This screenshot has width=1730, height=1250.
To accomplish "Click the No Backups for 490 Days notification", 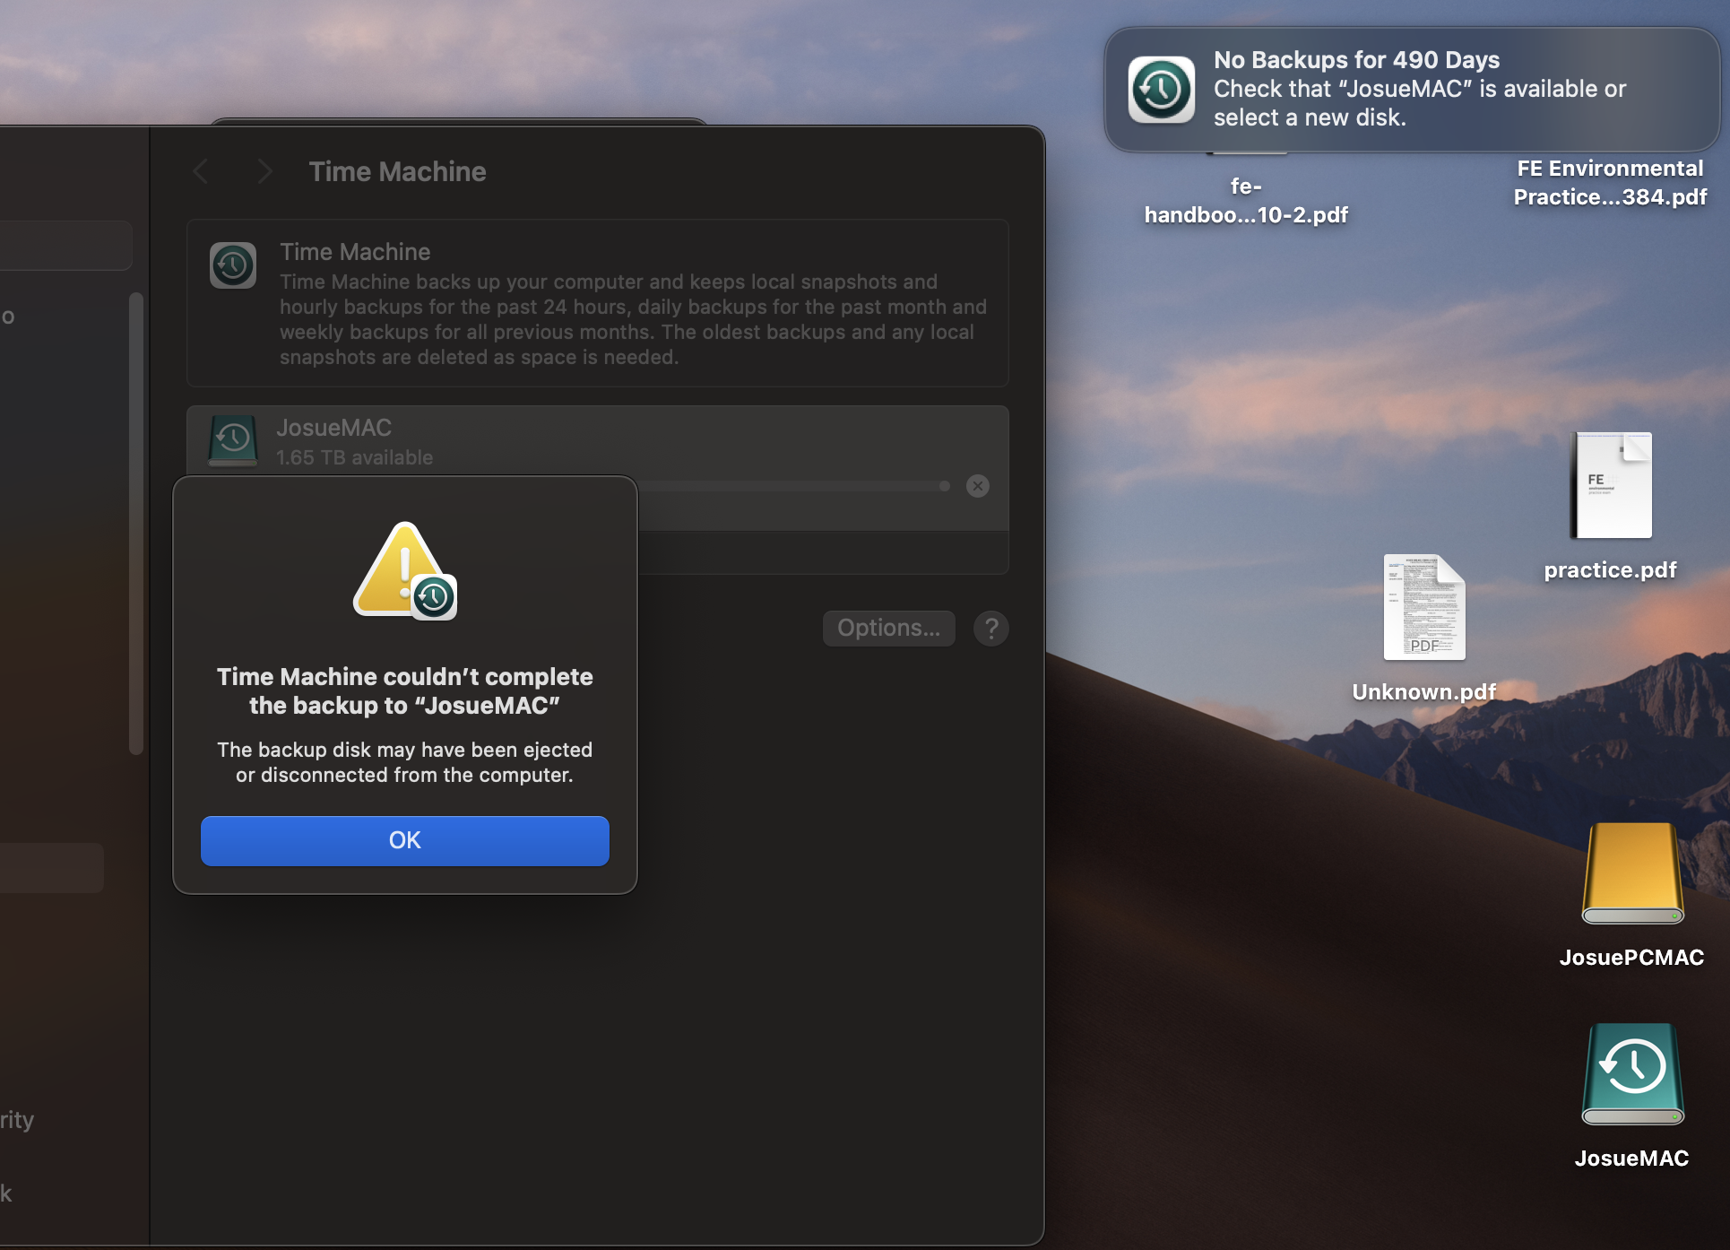I will (1416, 89).
